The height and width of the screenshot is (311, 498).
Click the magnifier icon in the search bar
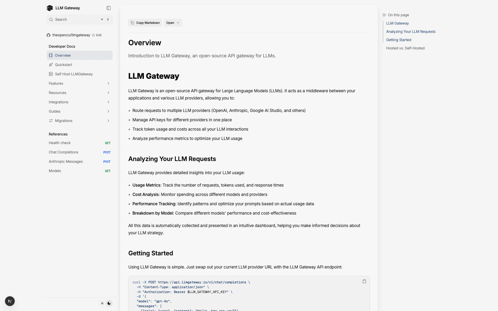click(x=51, y=19)
